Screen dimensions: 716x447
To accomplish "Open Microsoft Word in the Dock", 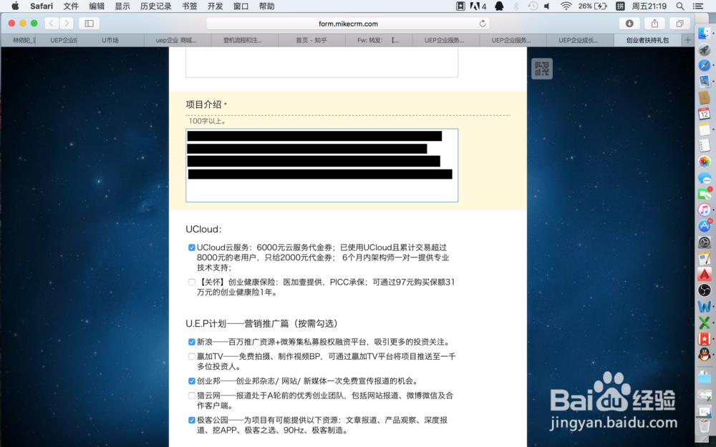I will (704, 307).
